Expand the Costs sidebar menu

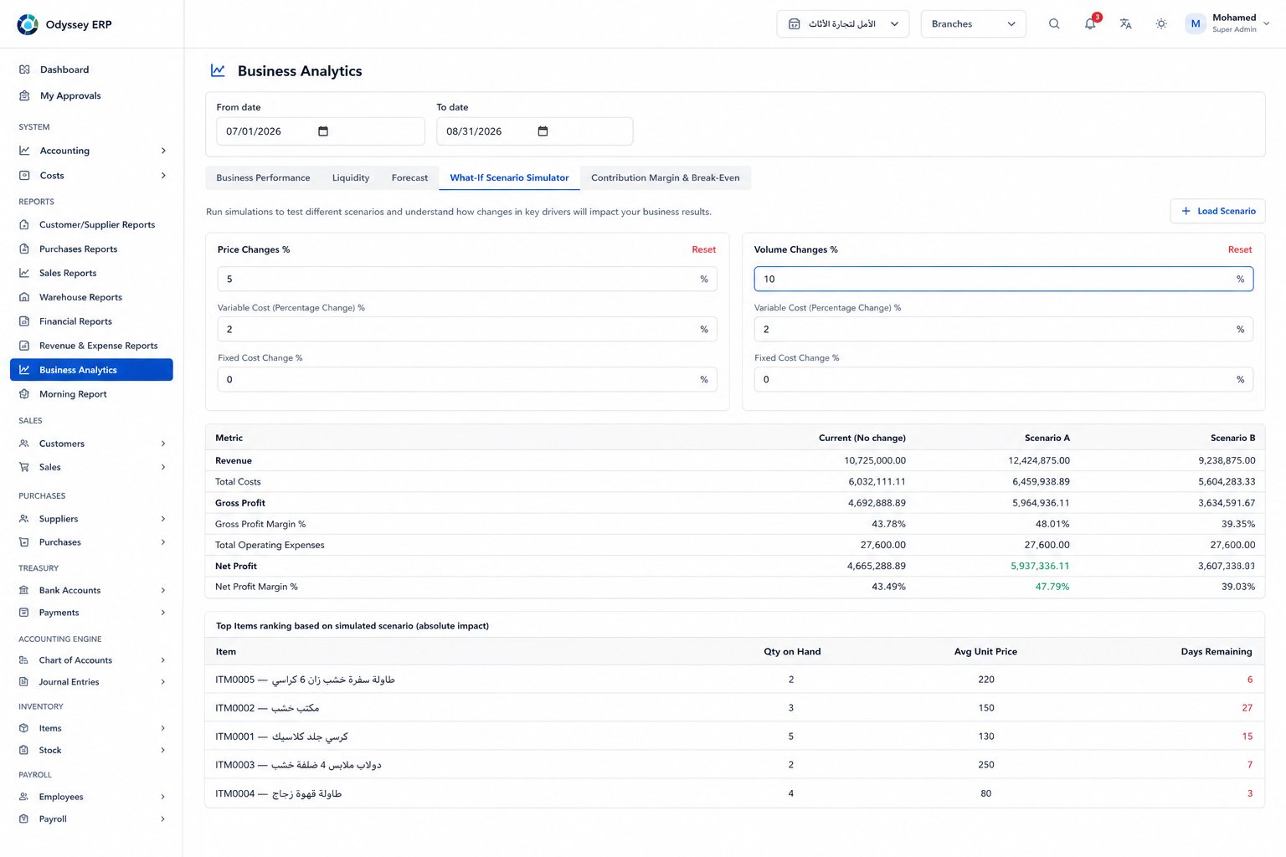tap(91, 176)
